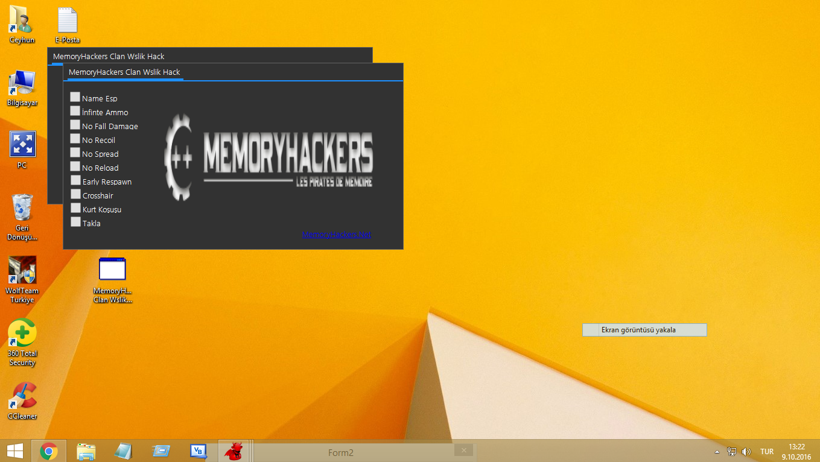Open the network status tray icon

(x=732, y=452)
